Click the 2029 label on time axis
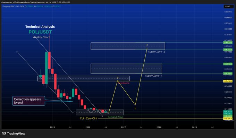 point(194,127)
